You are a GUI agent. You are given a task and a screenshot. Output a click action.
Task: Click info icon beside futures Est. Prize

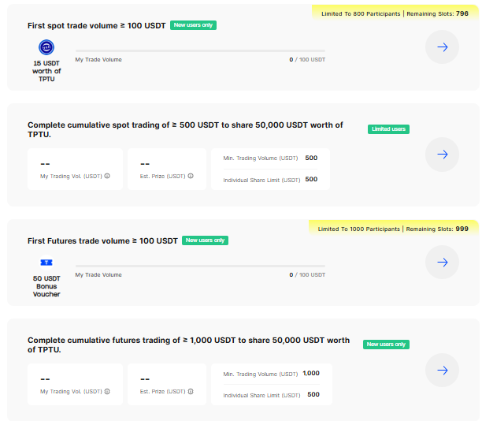[x=191, y=392]
